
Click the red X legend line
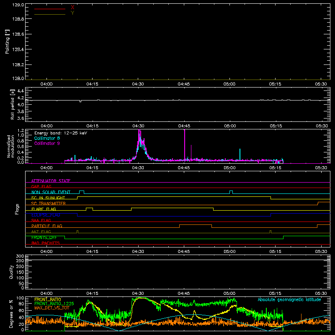[50, 9]
